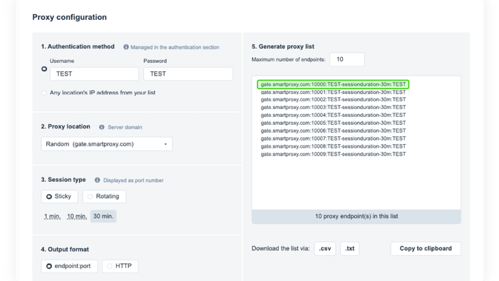Click the Server domain info icon
Screen dimensions: 499x281
(101, 127)
